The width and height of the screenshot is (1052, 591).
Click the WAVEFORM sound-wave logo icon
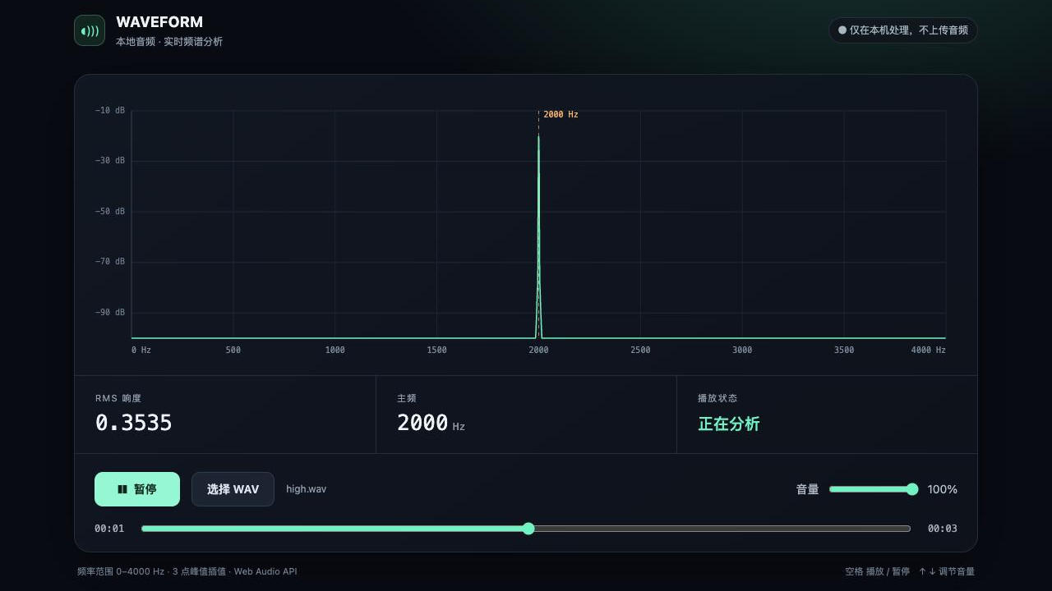click(x=90, y=30)
